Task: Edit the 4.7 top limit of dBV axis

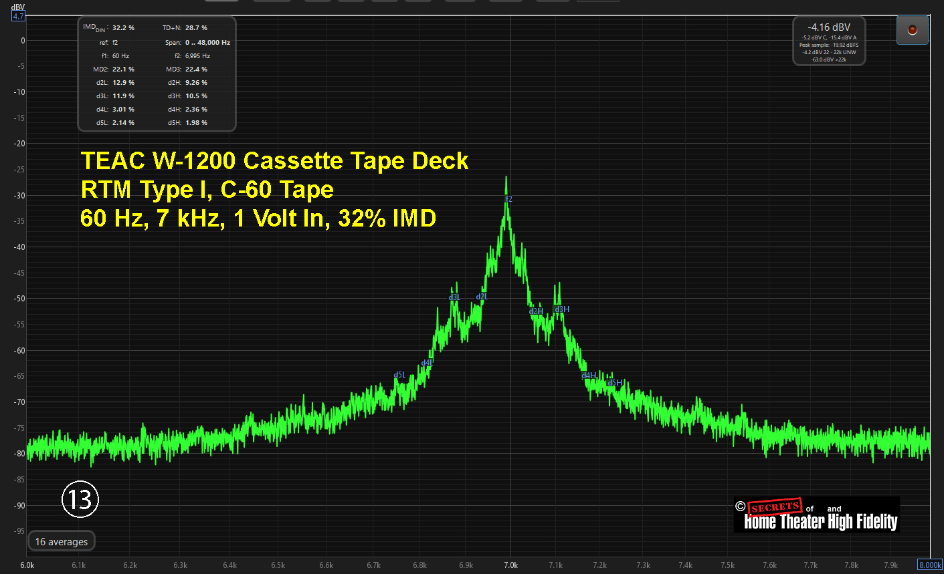Action: pyautogui.click(x=18, y=16)
